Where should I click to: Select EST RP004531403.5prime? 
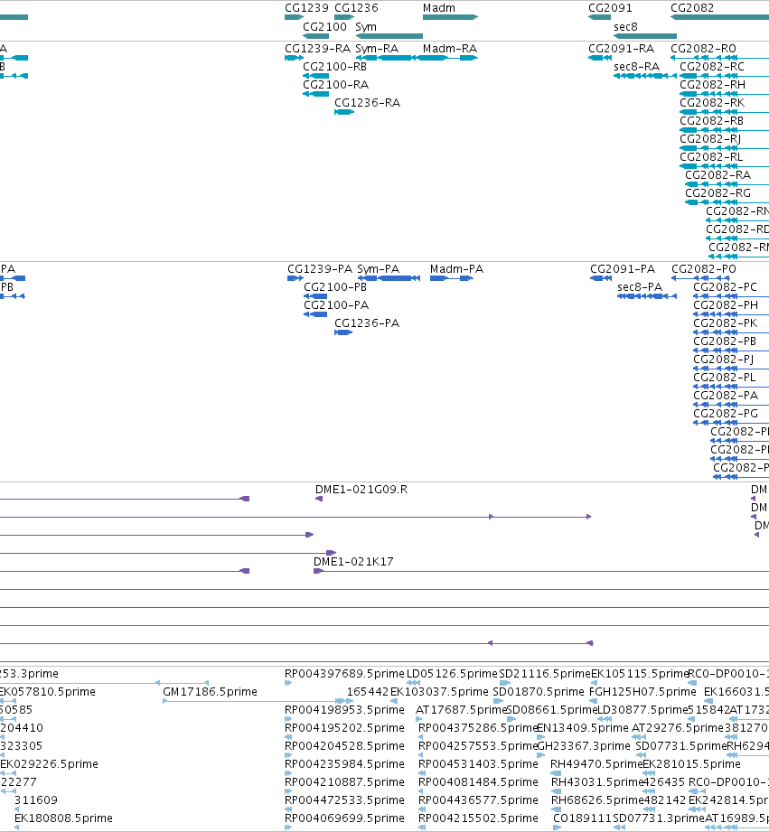click(421, 773)
